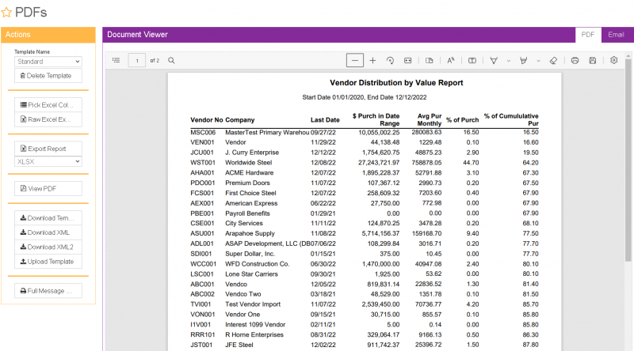The width and height of the screenshot is (634, 351).
Task: Open the XLSX export format dropdown
Action: coord(48,161)
